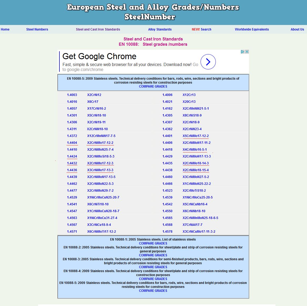307x306 pixels.
Task: Open grade X2CrNiMnMoN25-18-6-5 link
Action: [200, 218]
